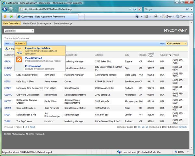Screen dimensions: 195x156
Task: Set items per page to 15
Action: (x=139, y=127)
